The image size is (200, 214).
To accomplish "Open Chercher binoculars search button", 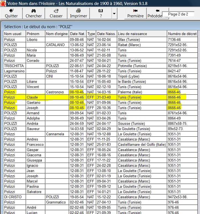I will 34,13.
